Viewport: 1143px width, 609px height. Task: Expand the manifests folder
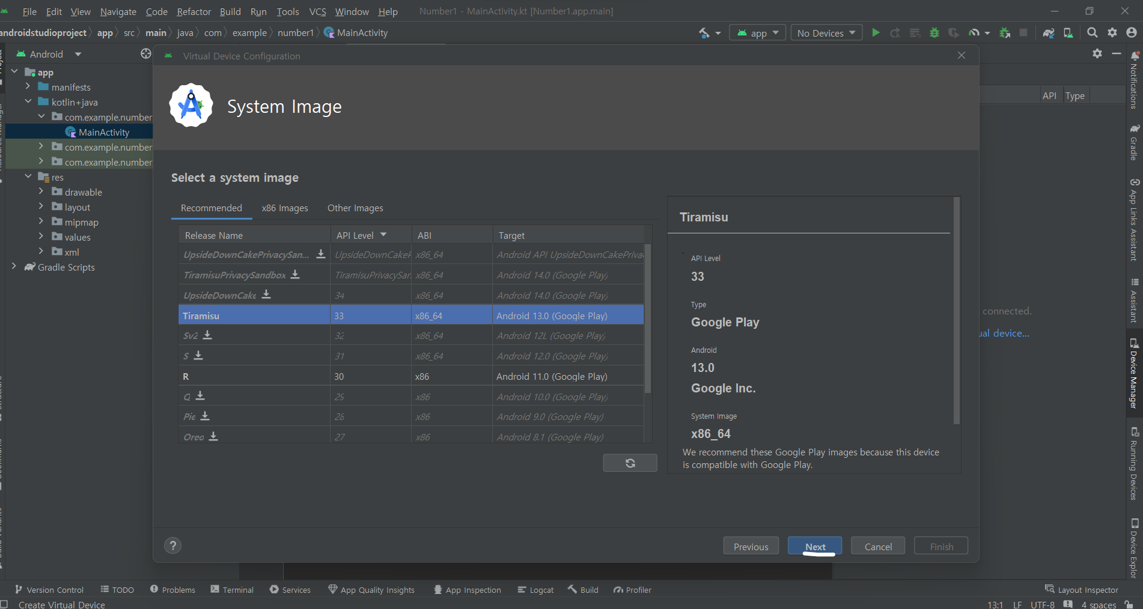coord(28,86)
